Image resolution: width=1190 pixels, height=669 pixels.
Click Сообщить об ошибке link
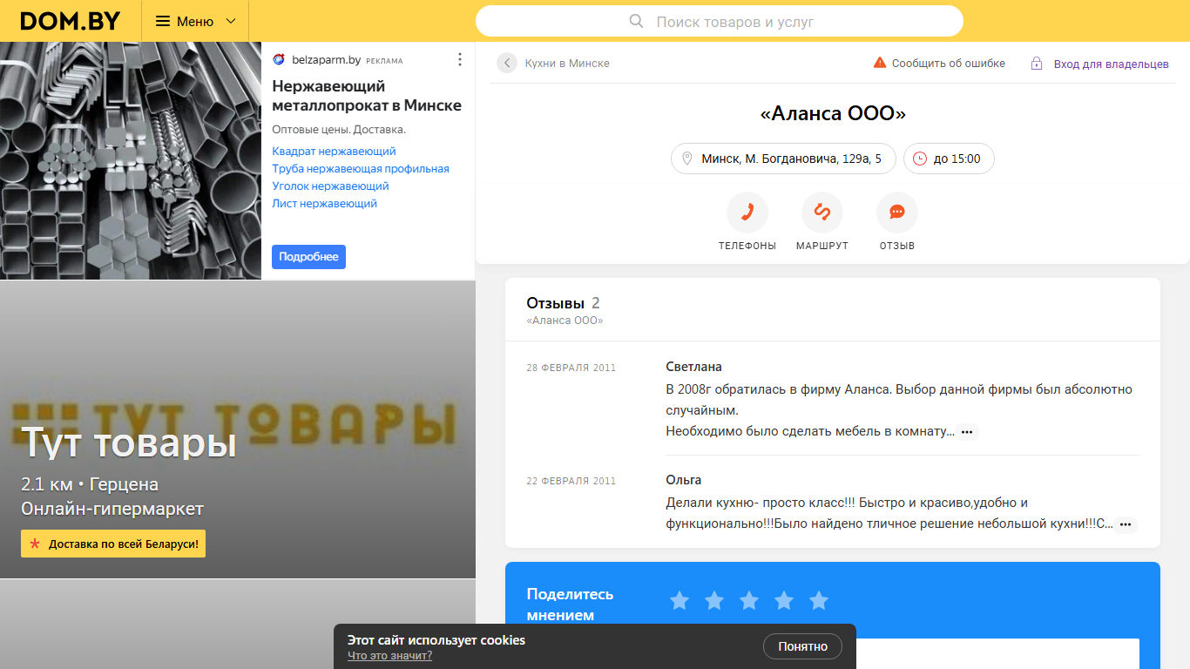[x=948, y=64]
